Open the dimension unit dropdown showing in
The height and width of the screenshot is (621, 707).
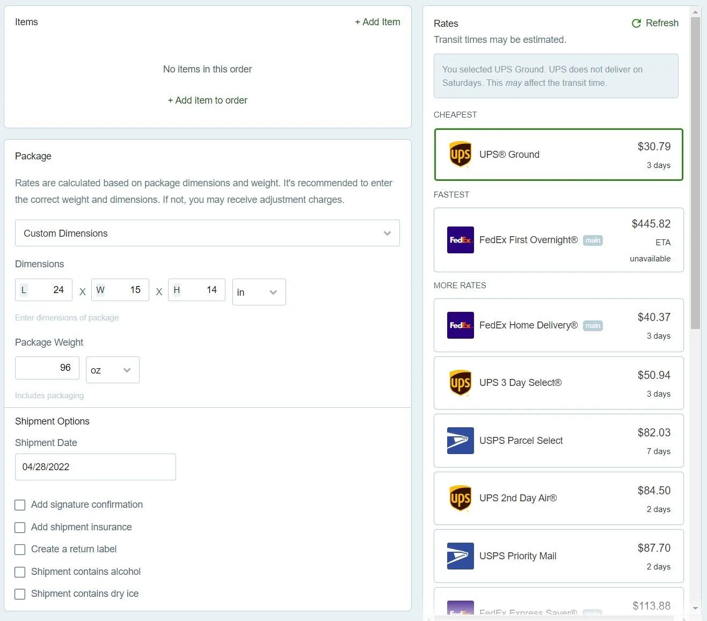click(x=259, y=292)
